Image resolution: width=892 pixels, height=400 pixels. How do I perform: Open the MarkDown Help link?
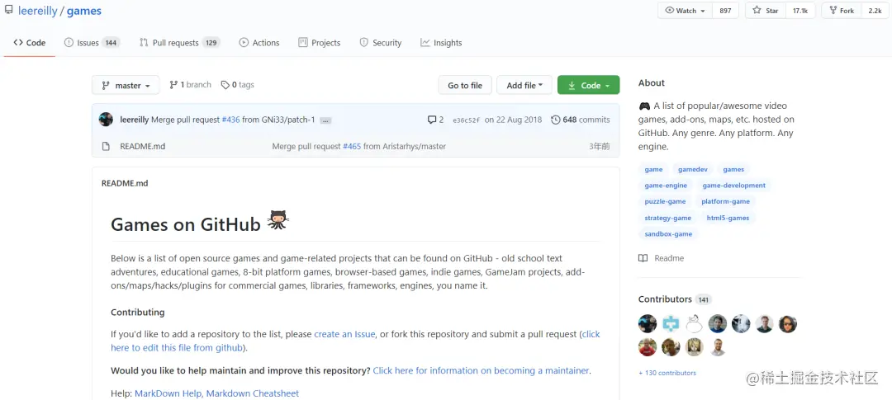click(x=168, y=393)
